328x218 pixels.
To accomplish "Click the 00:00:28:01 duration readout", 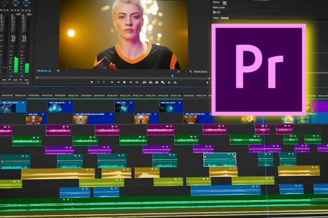I will coord(200,72).
